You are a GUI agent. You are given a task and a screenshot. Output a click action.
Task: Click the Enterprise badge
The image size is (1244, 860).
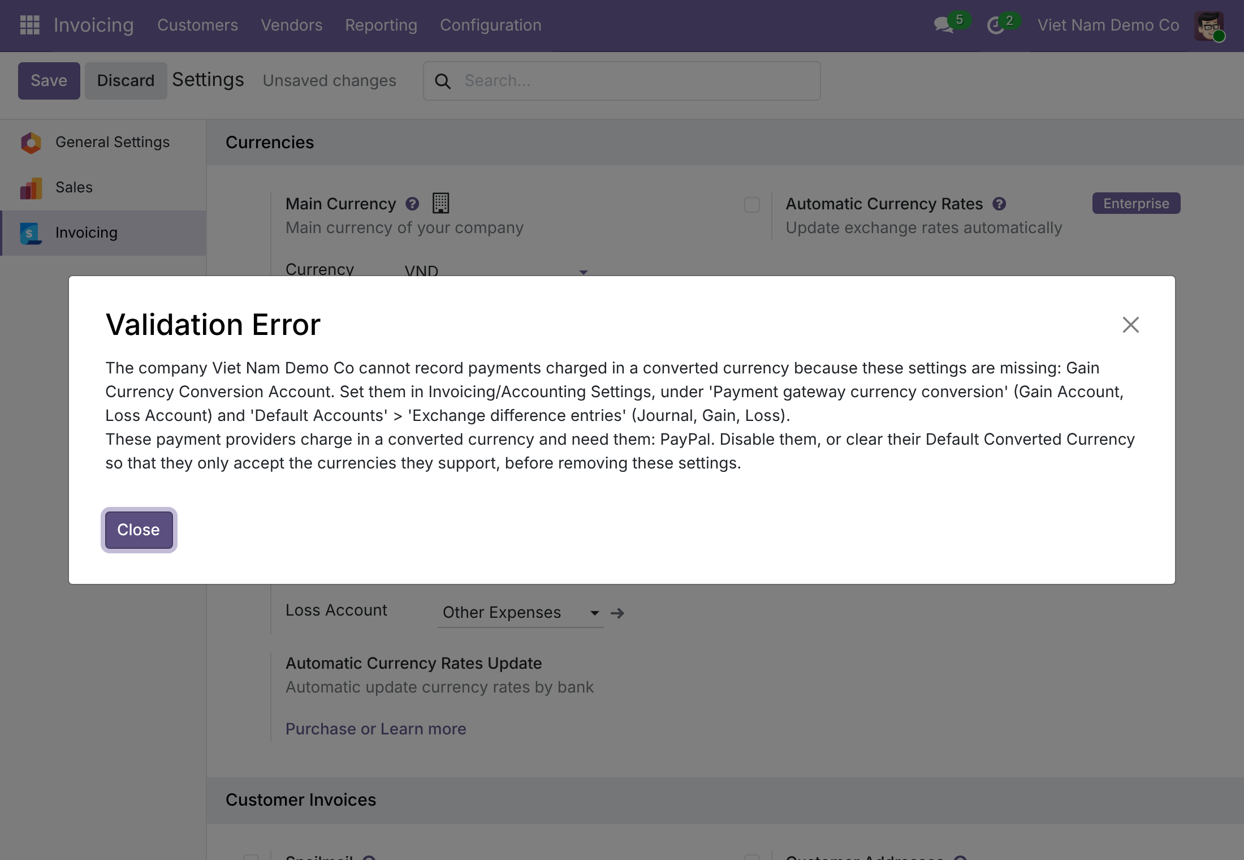click(1136, 203)
